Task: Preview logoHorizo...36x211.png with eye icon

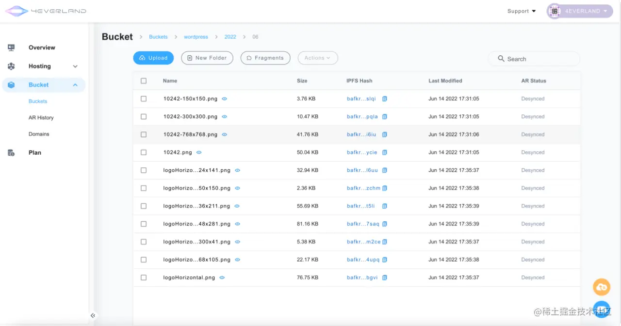Action: 237,206
